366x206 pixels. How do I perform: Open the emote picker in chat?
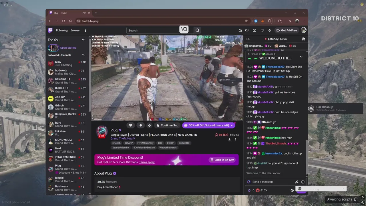303,182
